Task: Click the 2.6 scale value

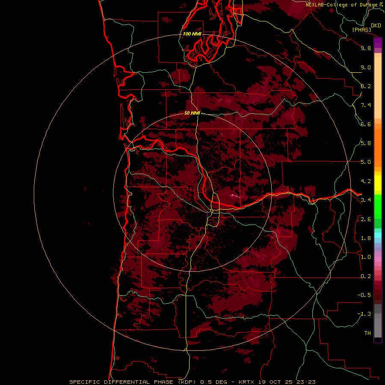Action: tap(366, 219)
